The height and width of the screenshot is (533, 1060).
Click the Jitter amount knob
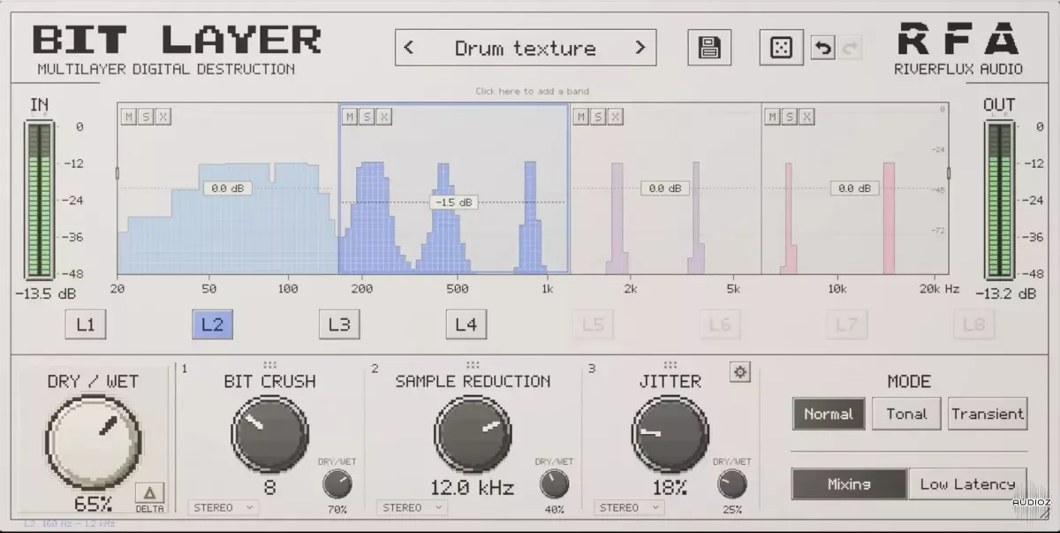click(x=670, y=433)
